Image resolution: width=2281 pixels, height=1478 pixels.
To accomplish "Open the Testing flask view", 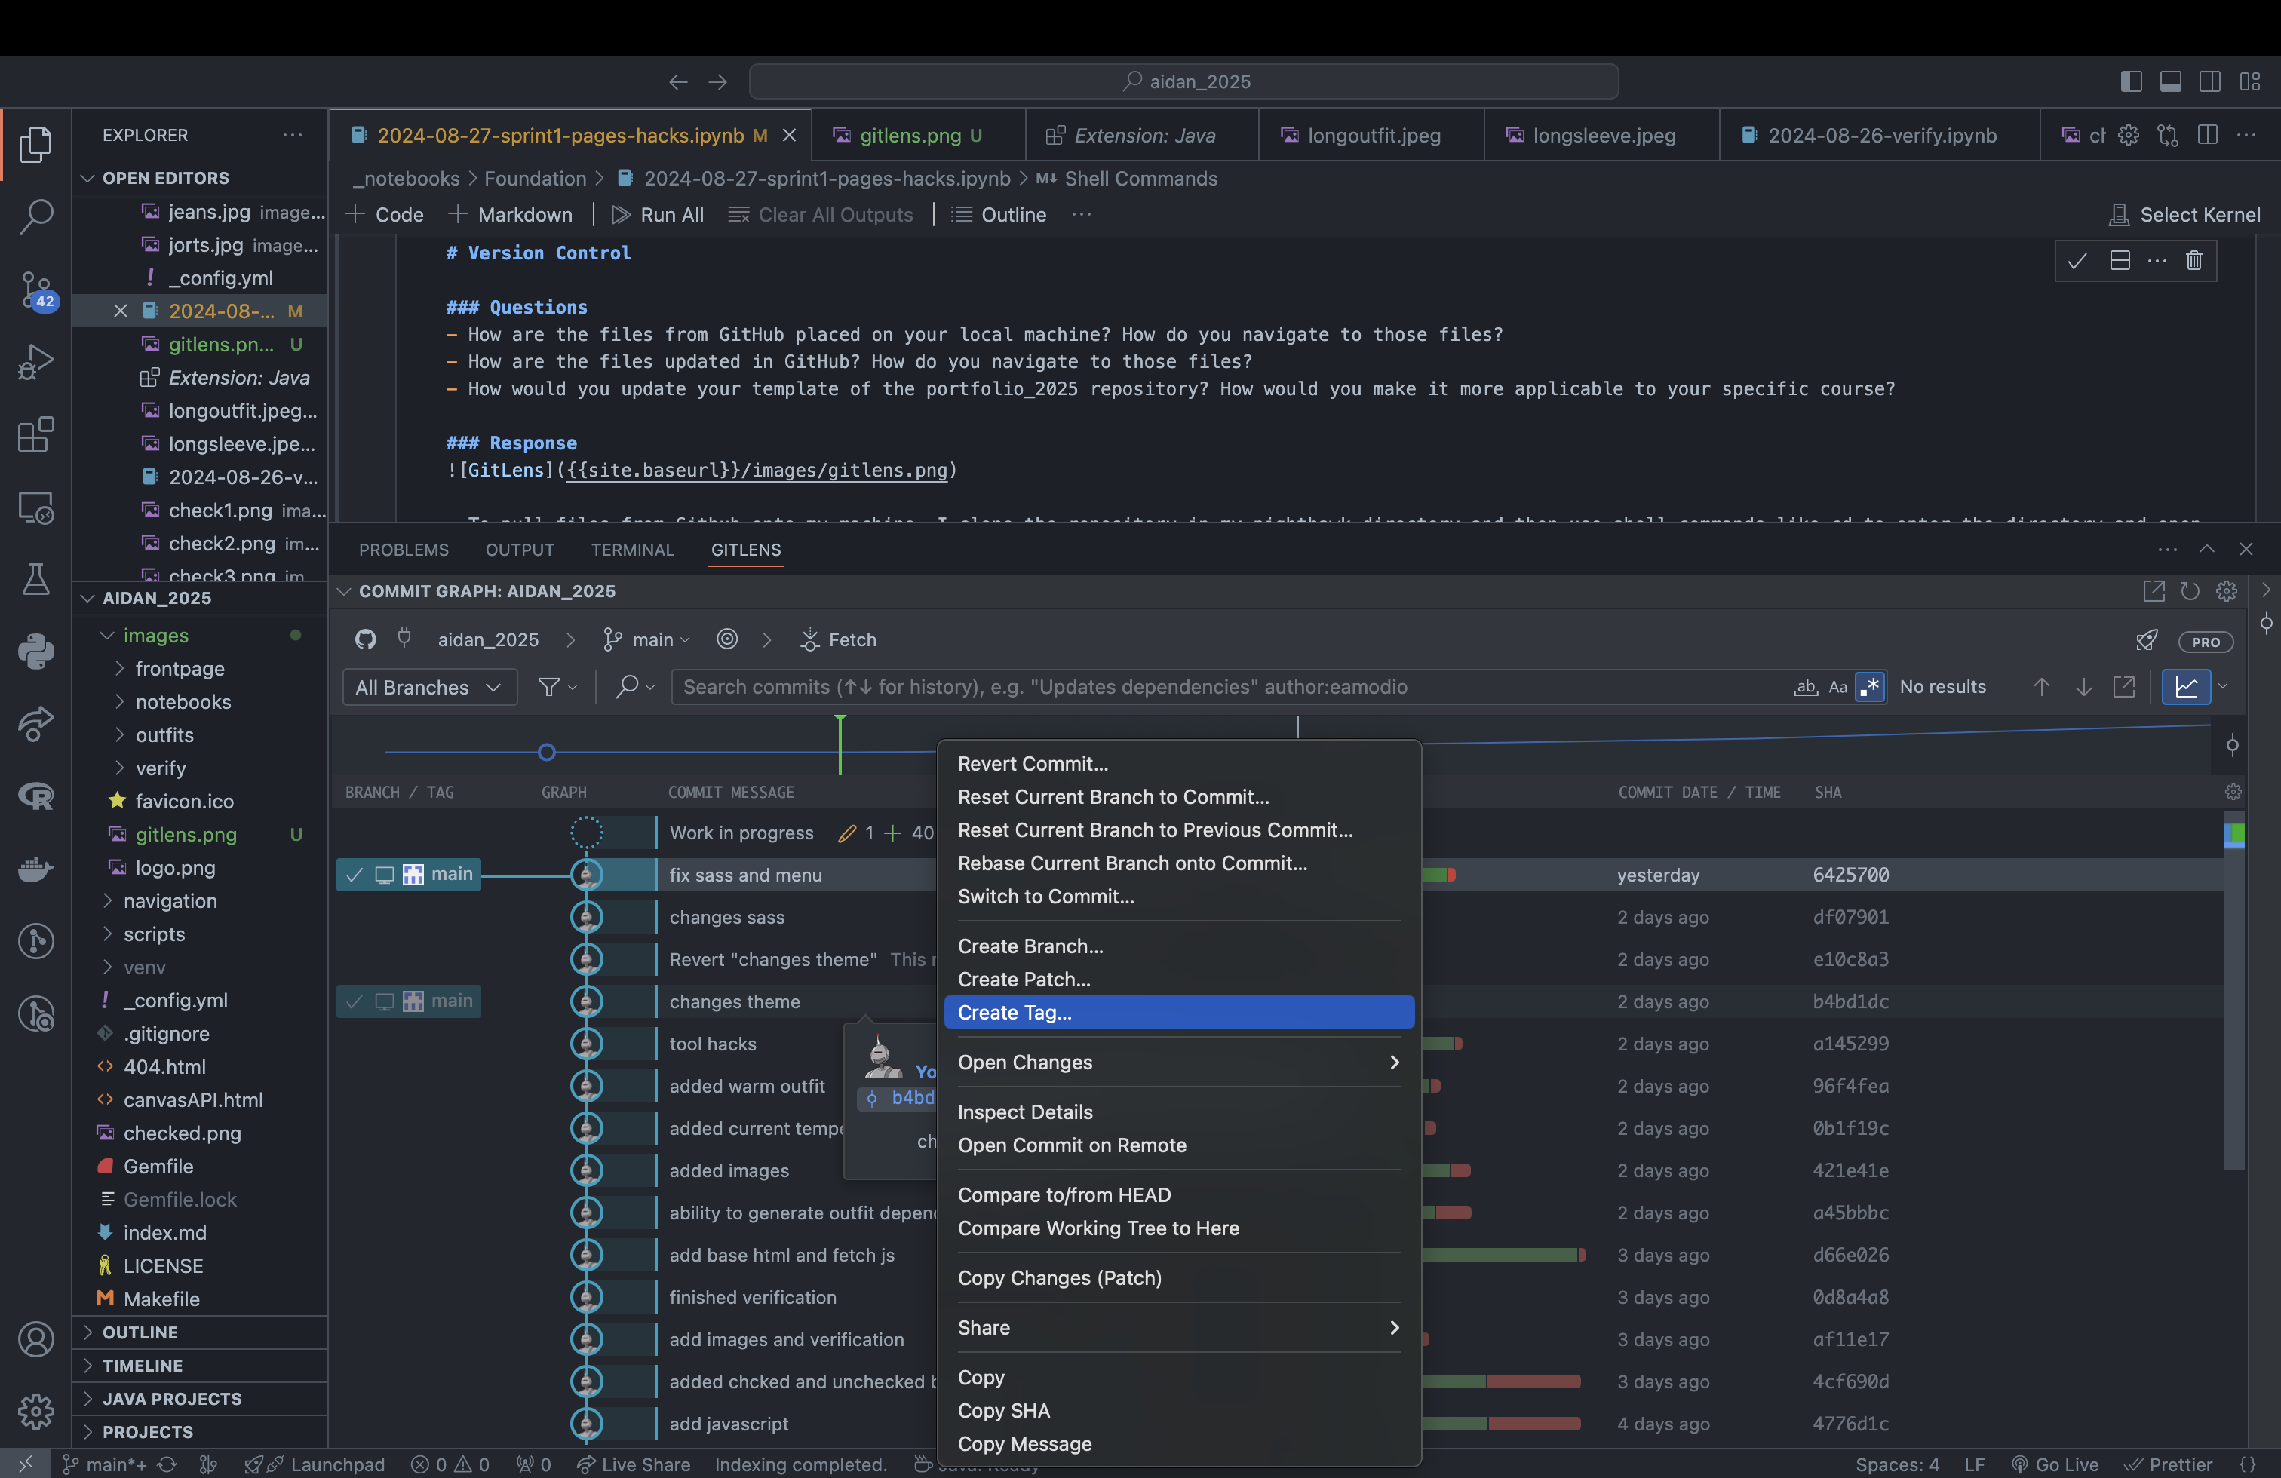I will pos(35,580).
